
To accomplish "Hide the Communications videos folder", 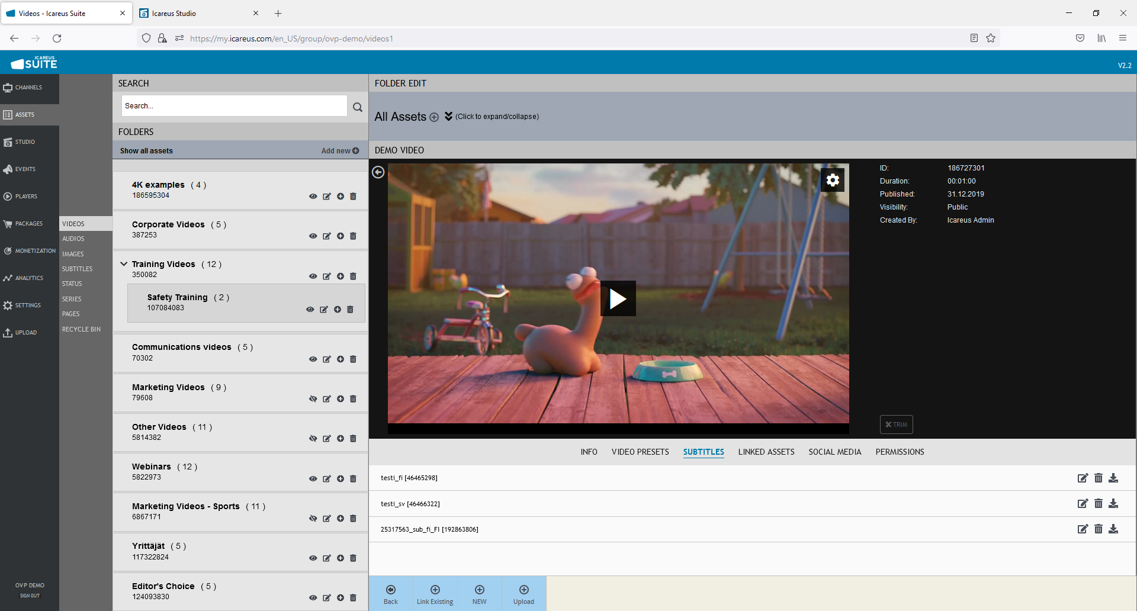I will tap(313, 359).
